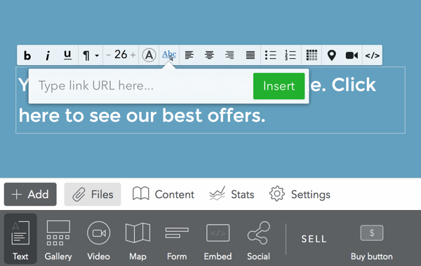The height and width of the screenshot is (266, 421).
Task: Add a Buy button block
Action: pyautogui.click(x=372, y=242)
